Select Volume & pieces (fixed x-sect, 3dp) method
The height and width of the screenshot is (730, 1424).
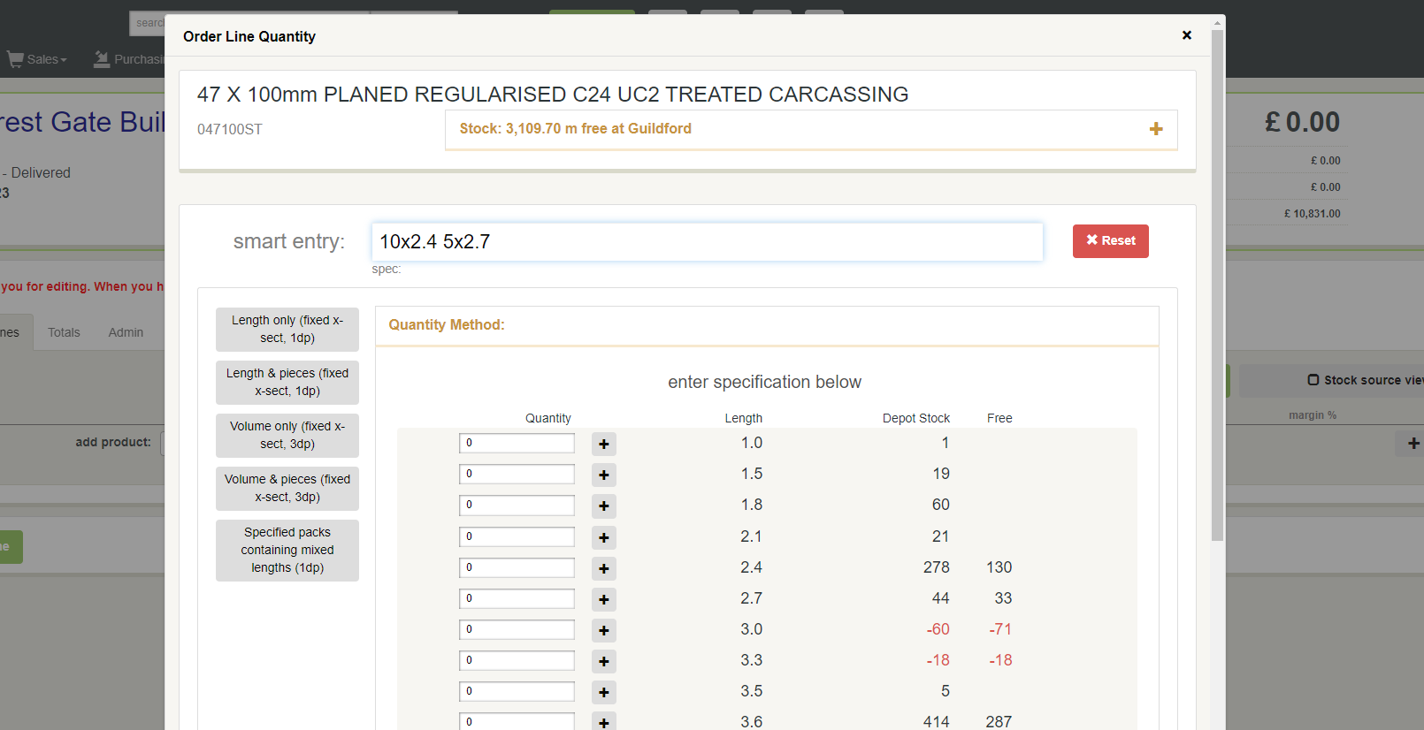coord(287,489)
